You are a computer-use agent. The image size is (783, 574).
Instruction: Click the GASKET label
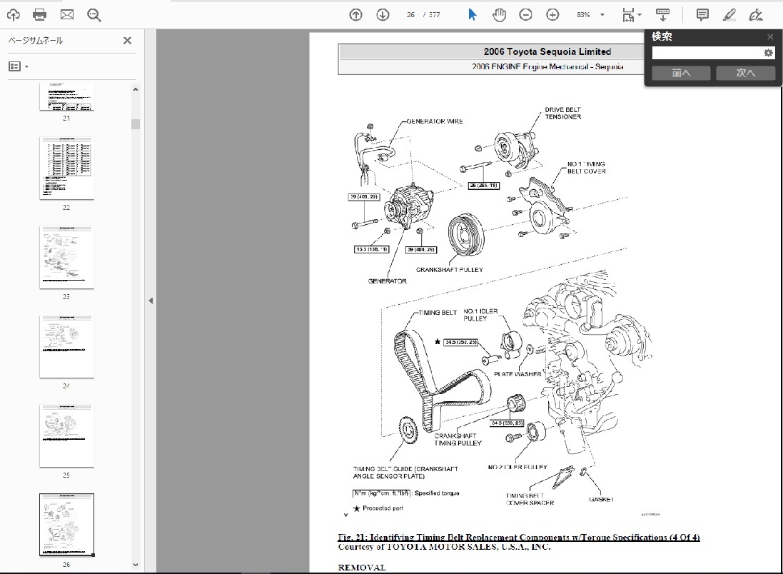601,500
